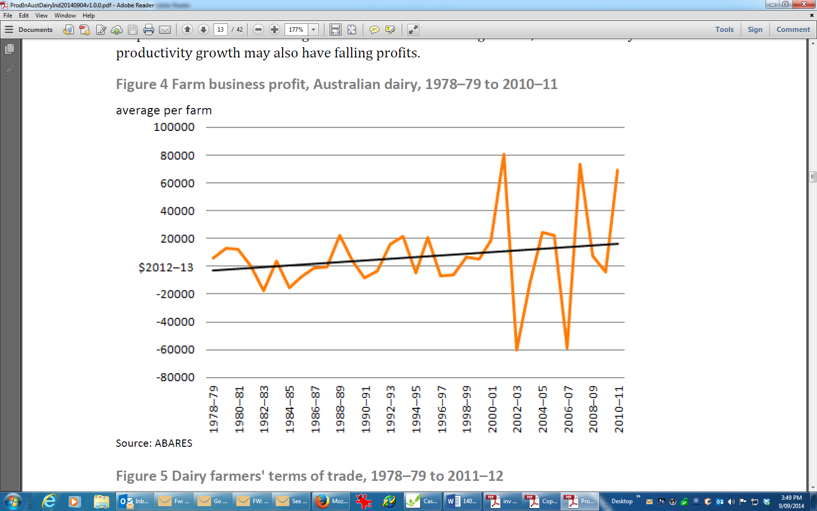The width and height of the screenshot is (817, 511).
Task: Click the zoom in plus button
Action: pyautogui.click(x=274, y=30)
